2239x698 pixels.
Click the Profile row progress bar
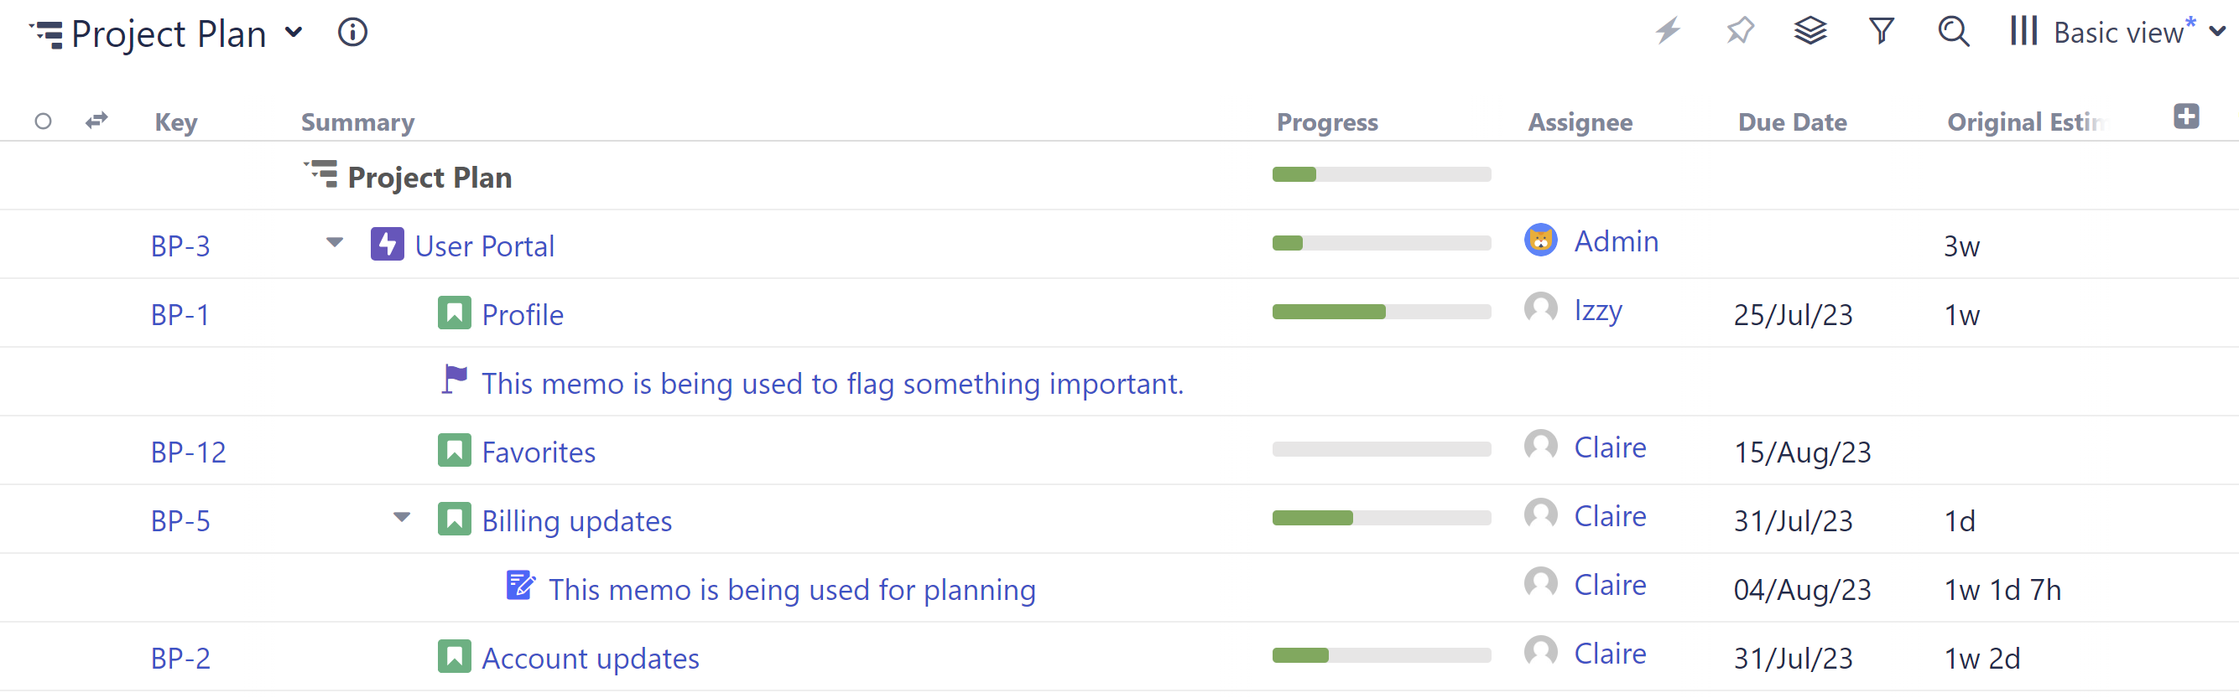1380,312
